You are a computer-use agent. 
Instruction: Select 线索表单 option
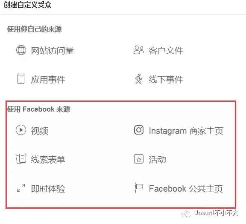pyautogui.click(x=48, y=160)
